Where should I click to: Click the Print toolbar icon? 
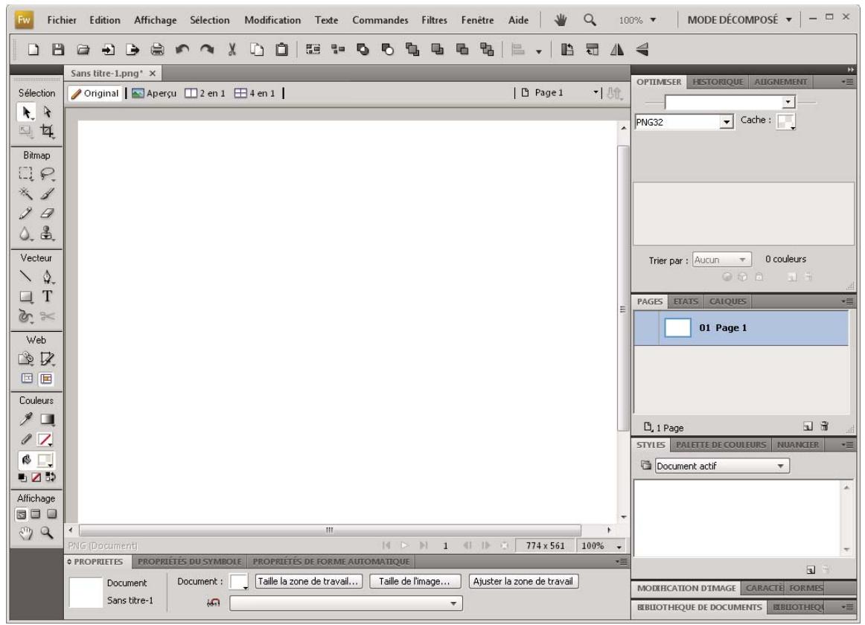(x=157, y=50)
